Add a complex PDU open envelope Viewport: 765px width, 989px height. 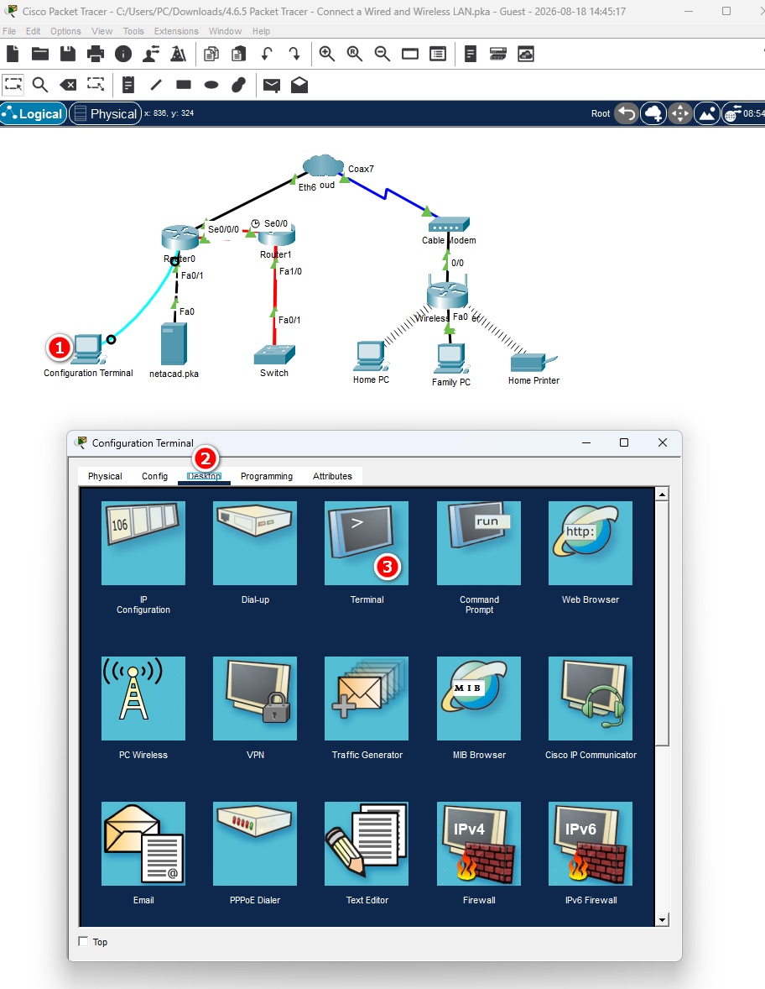click(299, 85)
